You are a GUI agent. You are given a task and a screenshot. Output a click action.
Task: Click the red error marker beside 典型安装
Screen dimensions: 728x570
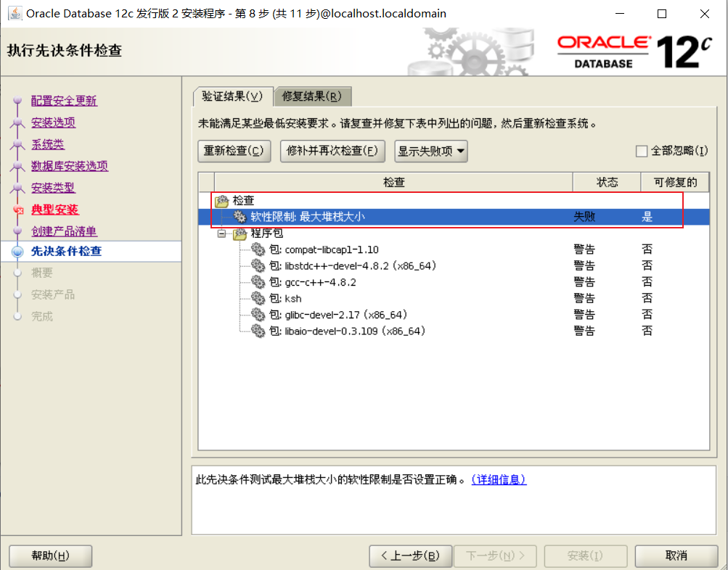(x=18, y=210)
